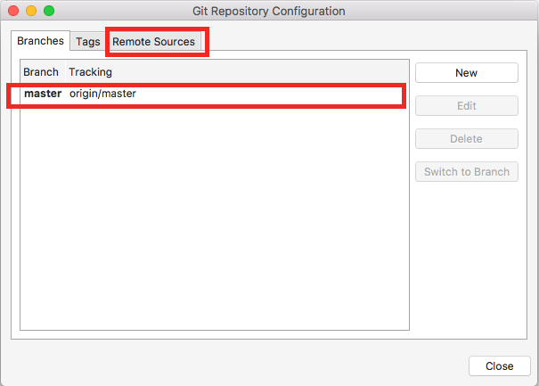The image size is (539, 386).
Task: Click the origin/master tracking entry
Action: point(102,94)
